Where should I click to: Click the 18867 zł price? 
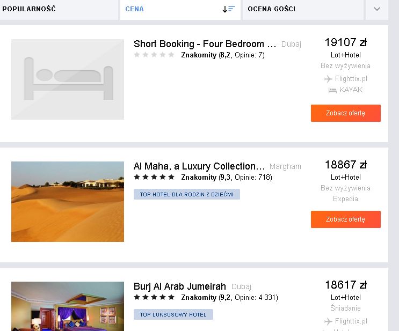pyautogui.click(x=345, y=165)
